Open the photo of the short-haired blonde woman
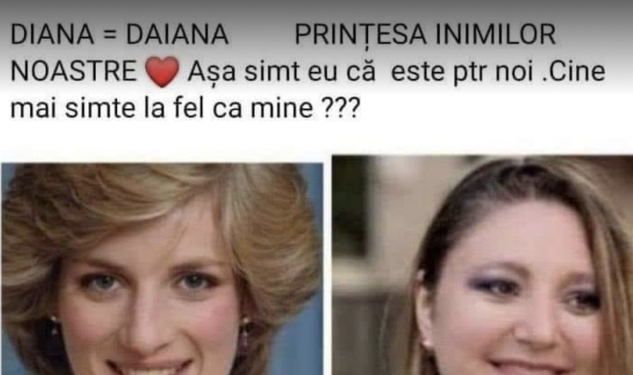Viewport: 633px width, 375px height. point(162,269)
